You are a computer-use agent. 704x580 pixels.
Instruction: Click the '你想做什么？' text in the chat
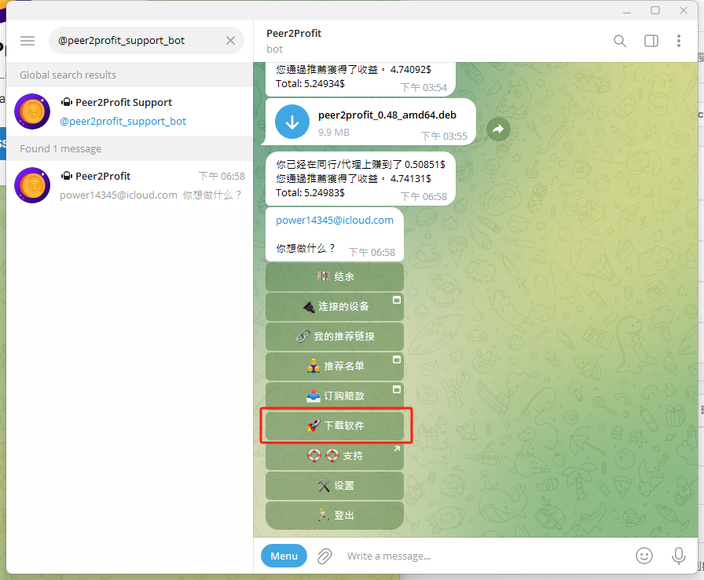[x=306, y=249]
